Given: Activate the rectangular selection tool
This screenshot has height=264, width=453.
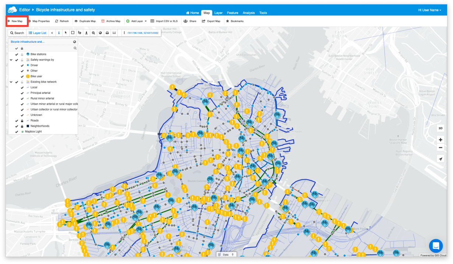Looking at the screenshot, I should 73,33.
